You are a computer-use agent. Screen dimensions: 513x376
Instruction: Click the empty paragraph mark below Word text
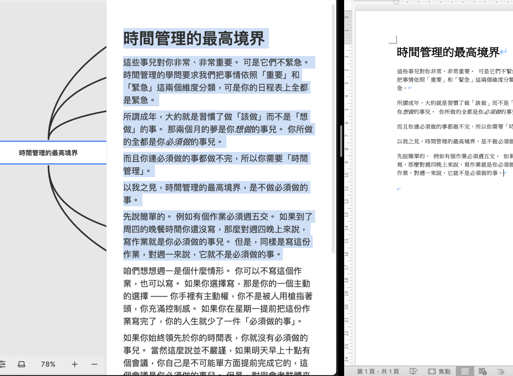pos(398,189)
